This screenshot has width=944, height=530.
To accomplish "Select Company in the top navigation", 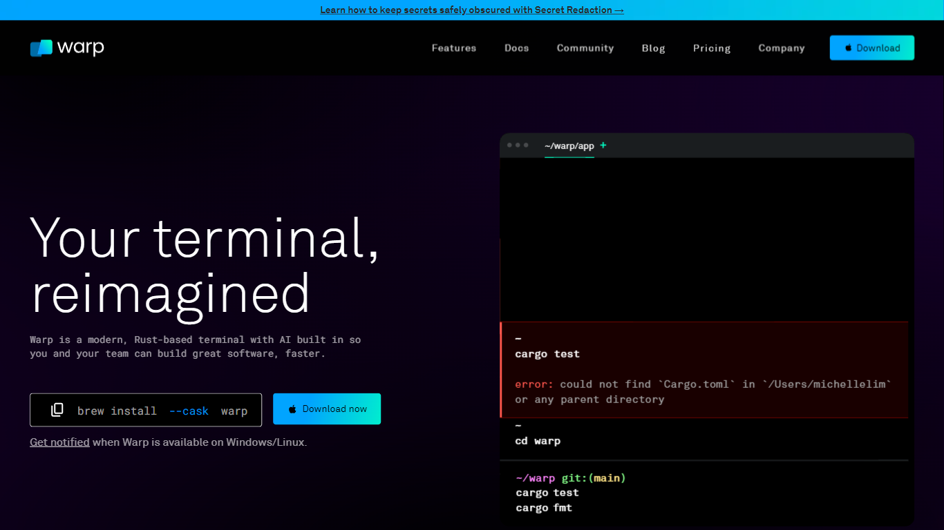I will tap(781, 48).
